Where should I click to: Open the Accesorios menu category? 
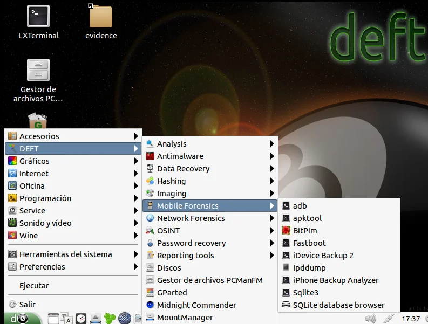click(73, 136)
